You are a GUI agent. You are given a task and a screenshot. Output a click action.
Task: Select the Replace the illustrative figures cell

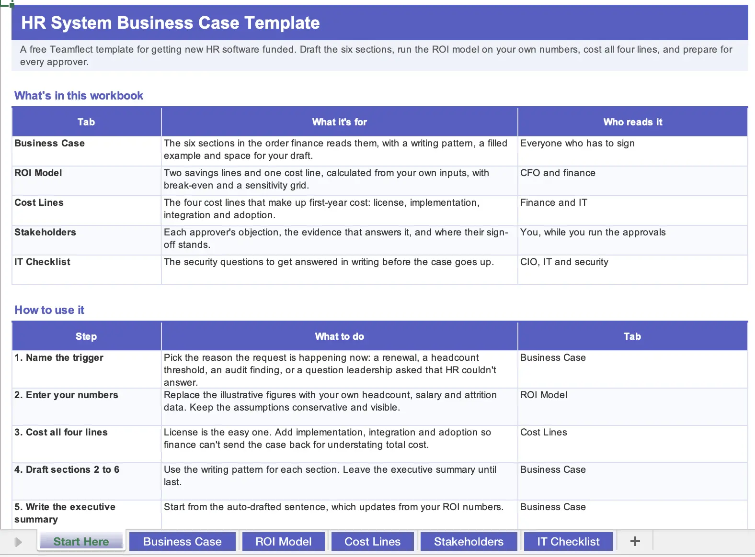(339, 407)
